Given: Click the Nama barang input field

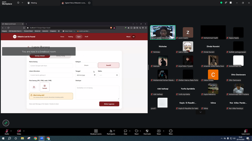Looking at the screenshot, I should (x=51, y=65).
